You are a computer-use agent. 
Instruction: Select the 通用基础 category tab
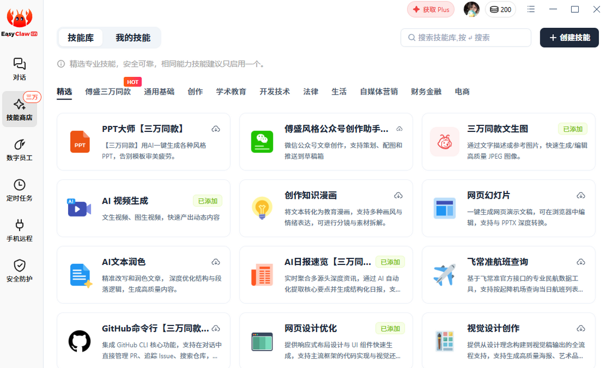click(x=159, y=91)
